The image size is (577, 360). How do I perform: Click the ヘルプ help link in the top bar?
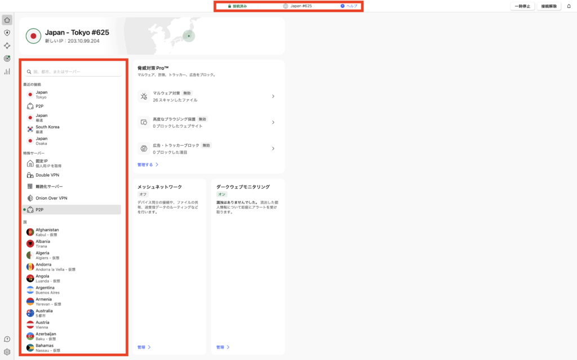pyautogui.click(x=349, y=6)
